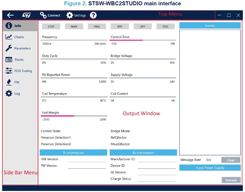The height and width of the screenshot is (192, 245).
Task: Click the Manufacturer ID field
Action: point(157,159)
